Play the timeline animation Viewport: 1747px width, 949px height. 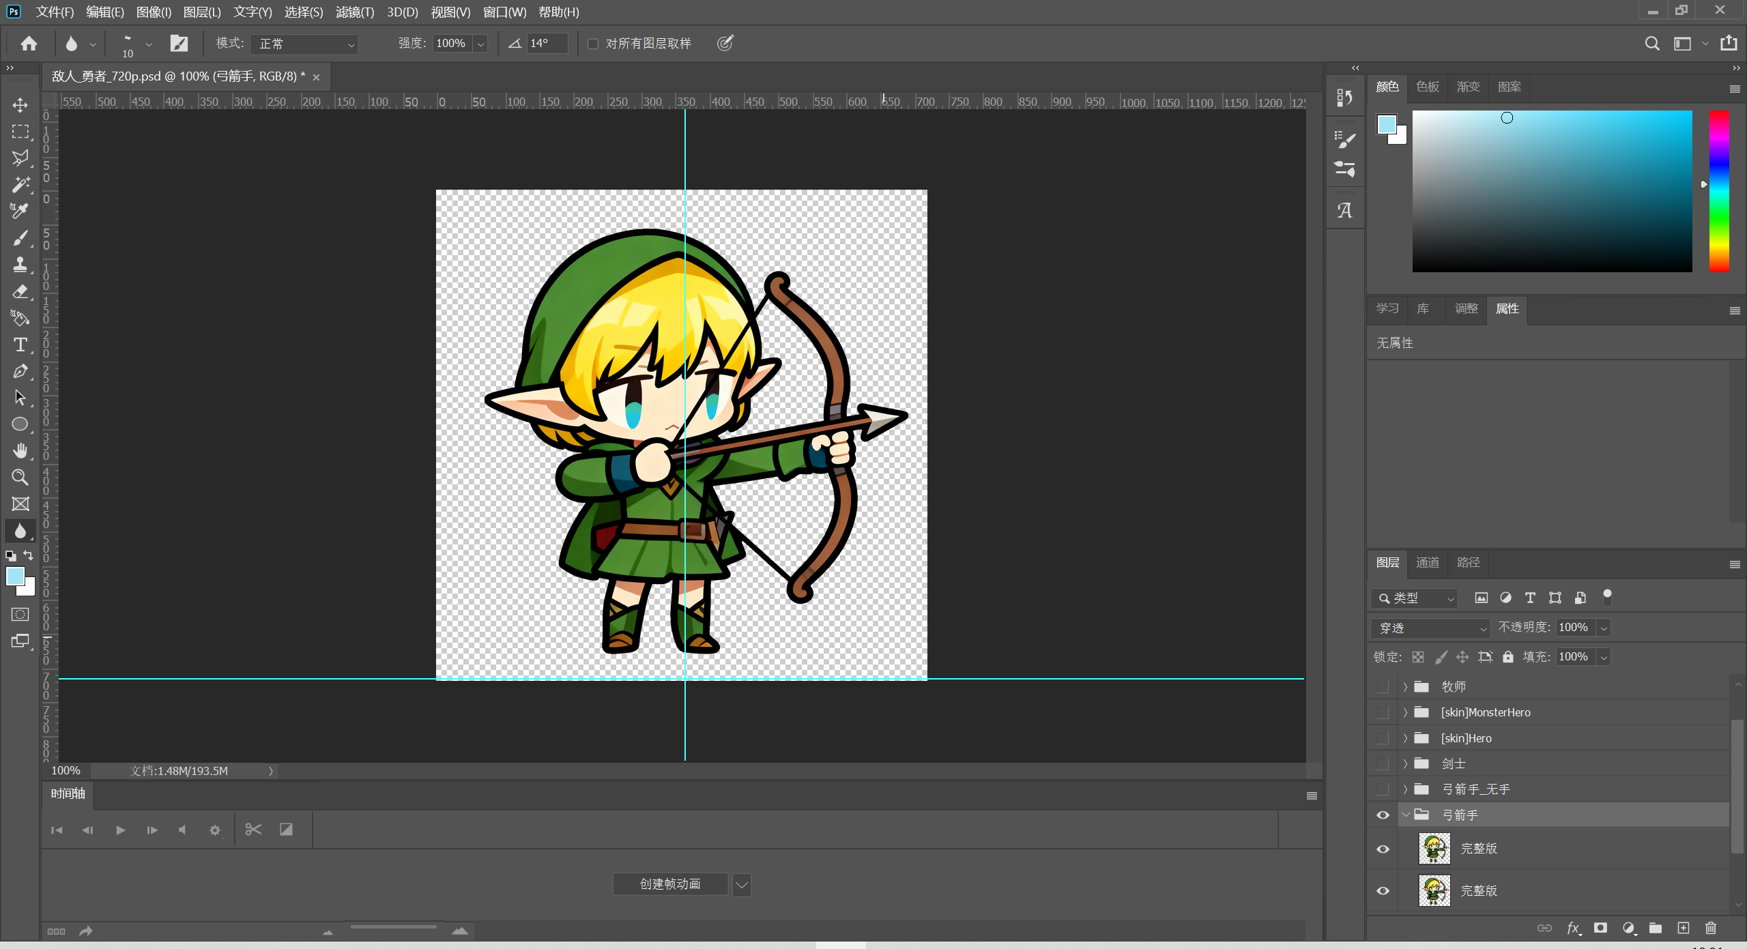[x=120, y=830]
